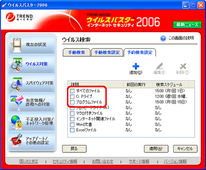Viewport: 206px width, 170px height.
Task: Click the 追加 (add) plus icon
Action: [136, 67]
